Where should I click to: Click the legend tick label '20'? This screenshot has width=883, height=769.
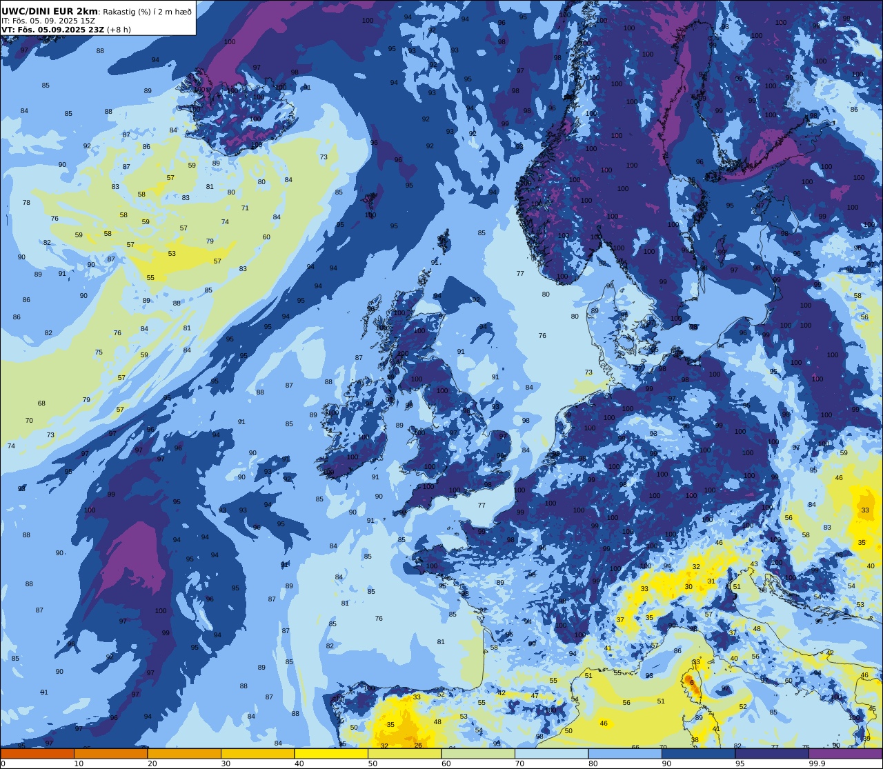(152, 763)
